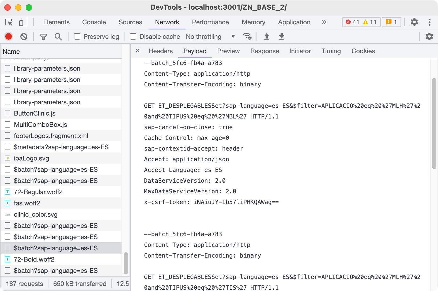Stop recording network log
This screenshot has width=438, height=291.
[8, 36]
